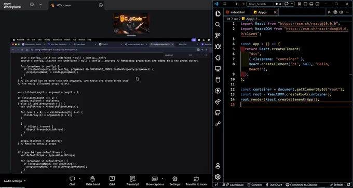353x188 pixels.
Task: Open VS Code notifications bell
Action: pyautogui.click(x=348, y=184)
